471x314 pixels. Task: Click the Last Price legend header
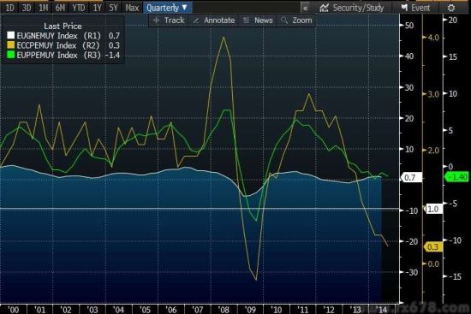63,27
